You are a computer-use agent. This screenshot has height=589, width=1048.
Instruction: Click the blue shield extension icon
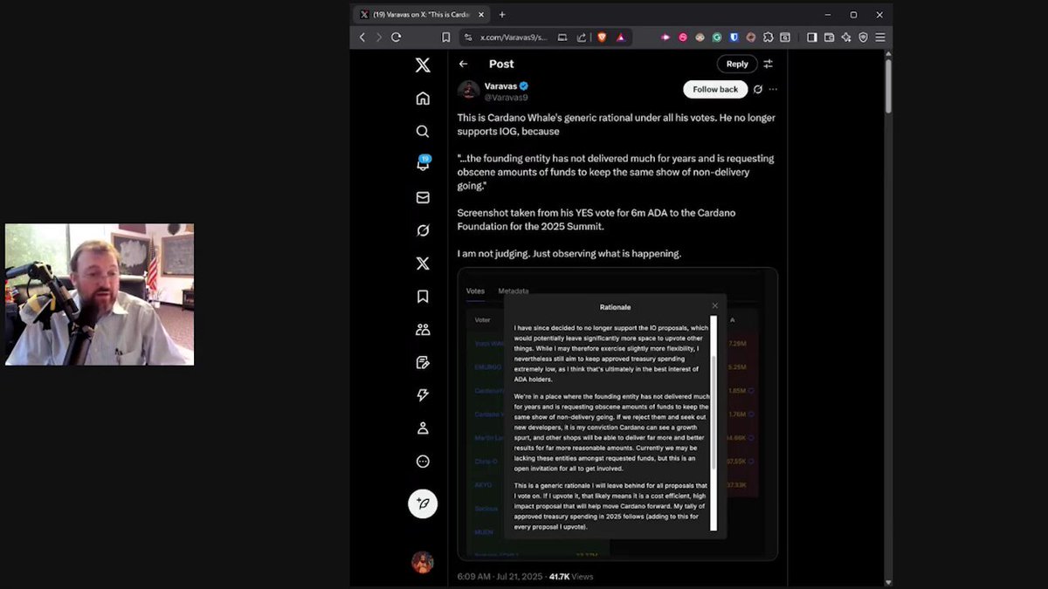[734, 38]
